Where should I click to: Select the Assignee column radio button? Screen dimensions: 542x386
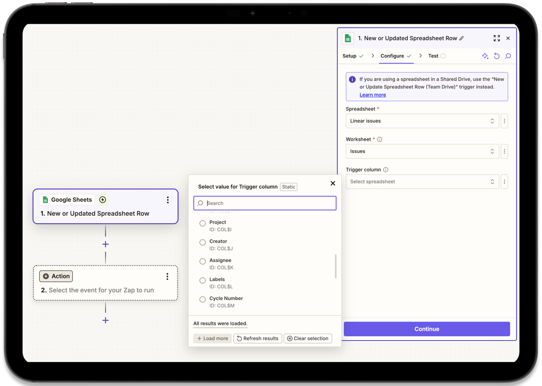point(203,261)
